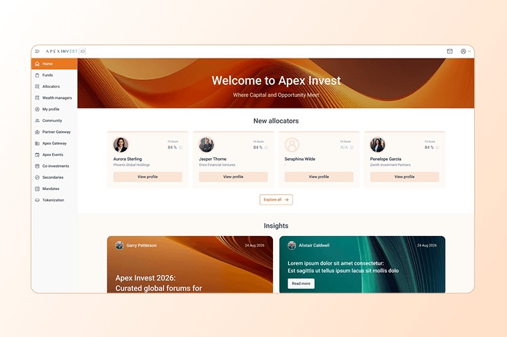The height and width of the screenshot is (337, 507).
Task: Click the 'New allocators' section heading
Action: point(276,121)
